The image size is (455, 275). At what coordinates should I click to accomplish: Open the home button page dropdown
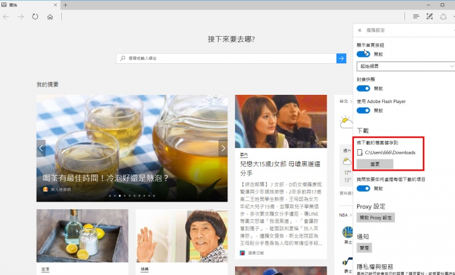(x=405, y=66)
